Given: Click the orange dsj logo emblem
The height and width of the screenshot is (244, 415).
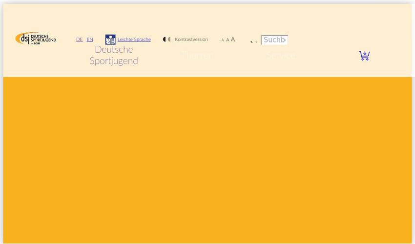Looking at the screenshot, I should pyautogui.click(x=23, y=38).
